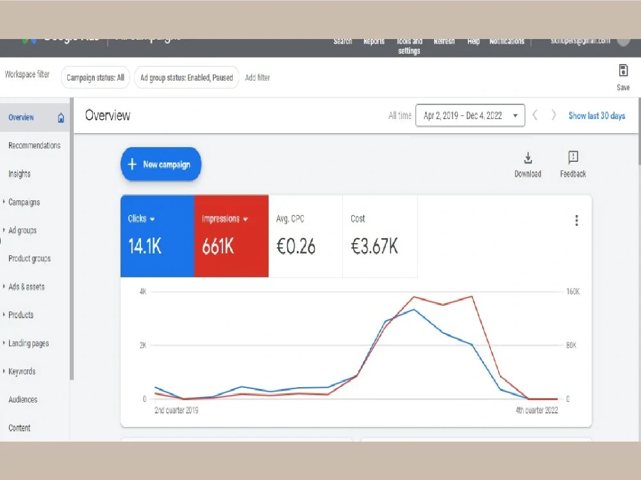Viewport: 641px width, 480px height.
Task: Click Search in the top bar
Action: 342,42
